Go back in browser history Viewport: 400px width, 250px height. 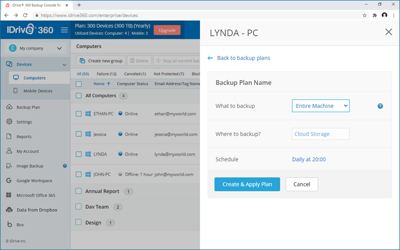coord(6,15)
